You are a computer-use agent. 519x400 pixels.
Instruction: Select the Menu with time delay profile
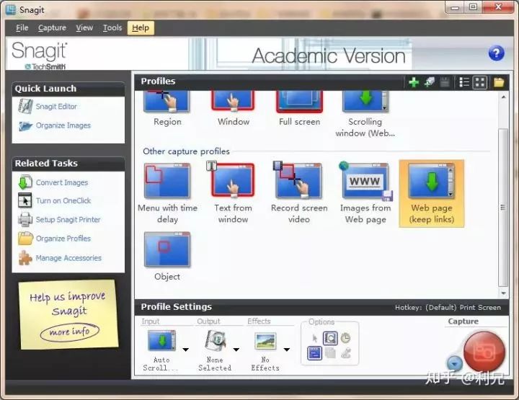(x=167, y=192)
